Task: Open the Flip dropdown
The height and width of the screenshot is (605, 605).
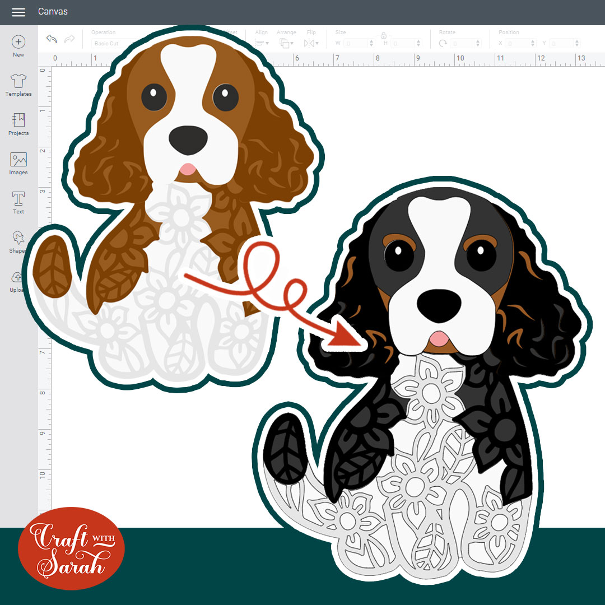Action: (311, 43)
